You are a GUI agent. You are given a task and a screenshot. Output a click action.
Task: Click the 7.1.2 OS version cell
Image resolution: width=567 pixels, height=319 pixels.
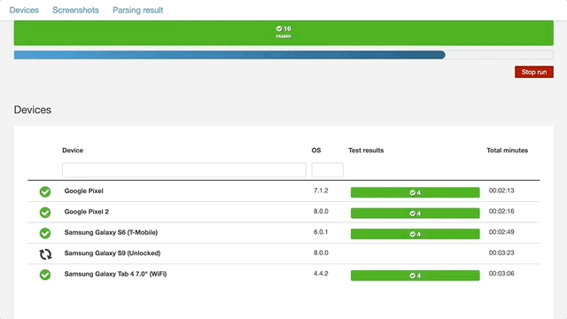(x=321, y=191)
